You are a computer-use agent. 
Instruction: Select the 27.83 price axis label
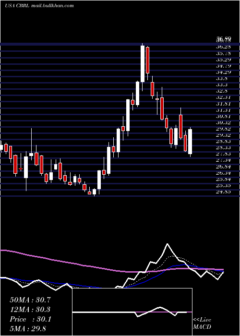224,154
